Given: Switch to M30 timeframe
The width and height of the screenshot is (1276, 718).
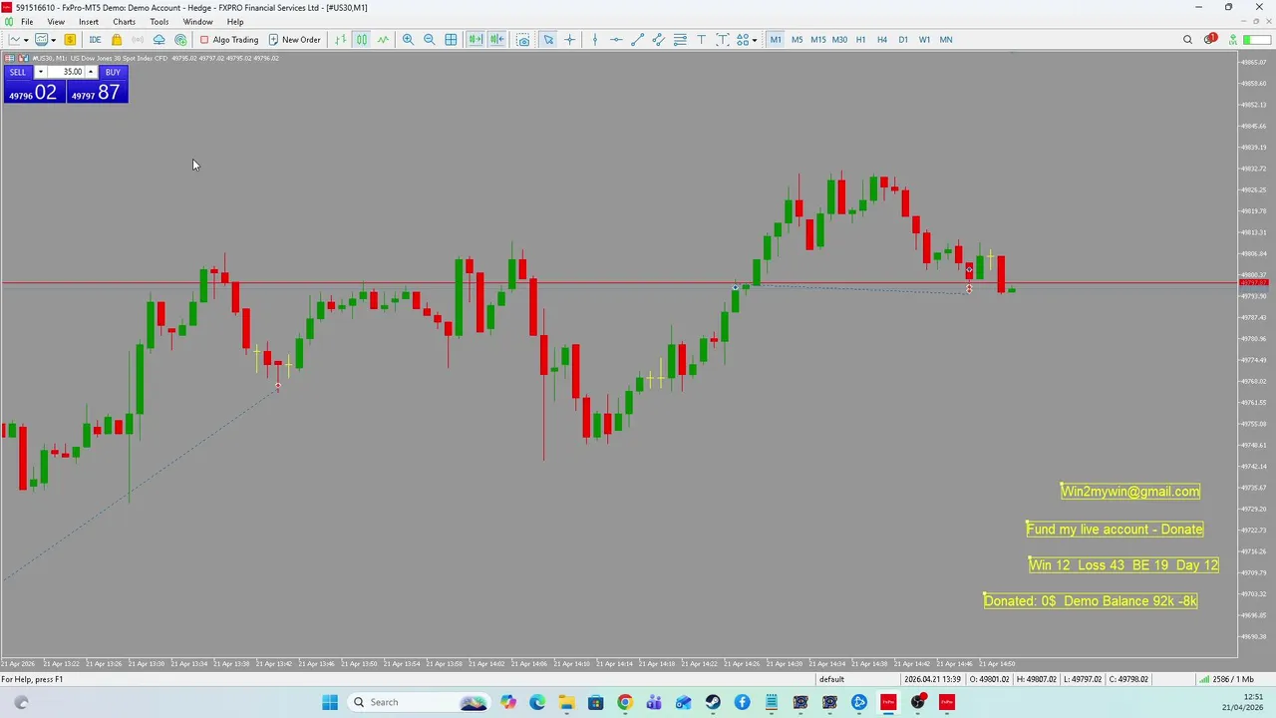Looking at the screenshot, I should [x=839, y=40].
